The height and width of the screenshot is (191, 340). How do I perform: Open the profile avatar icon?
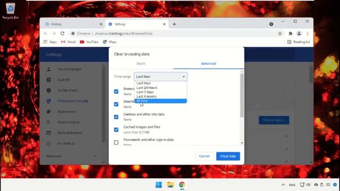click(x=299, y=33)
